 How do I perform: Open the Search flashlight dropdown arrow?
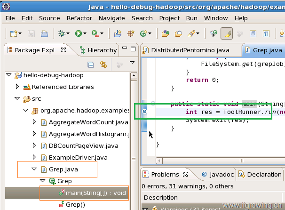(x=198, y=33)
